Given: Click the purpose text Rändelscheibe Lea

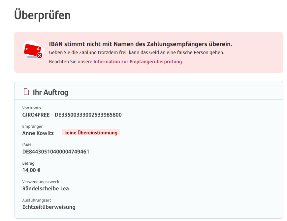Looking at the screenshot, I should pos(46,189).
